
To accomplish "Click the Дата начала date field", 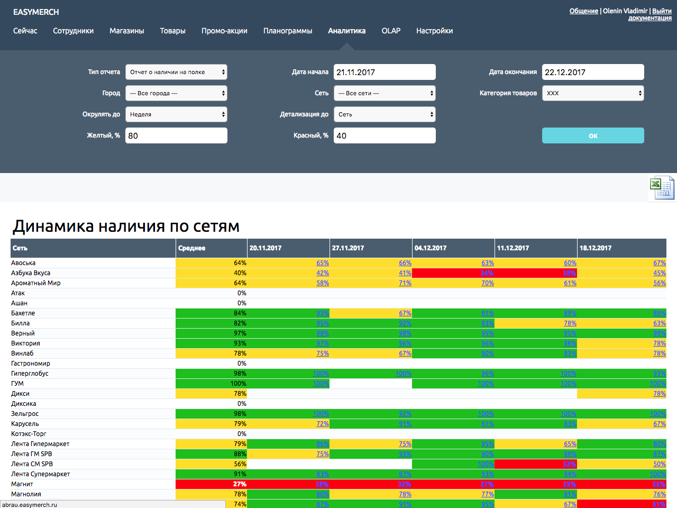I will pos(385,72).
